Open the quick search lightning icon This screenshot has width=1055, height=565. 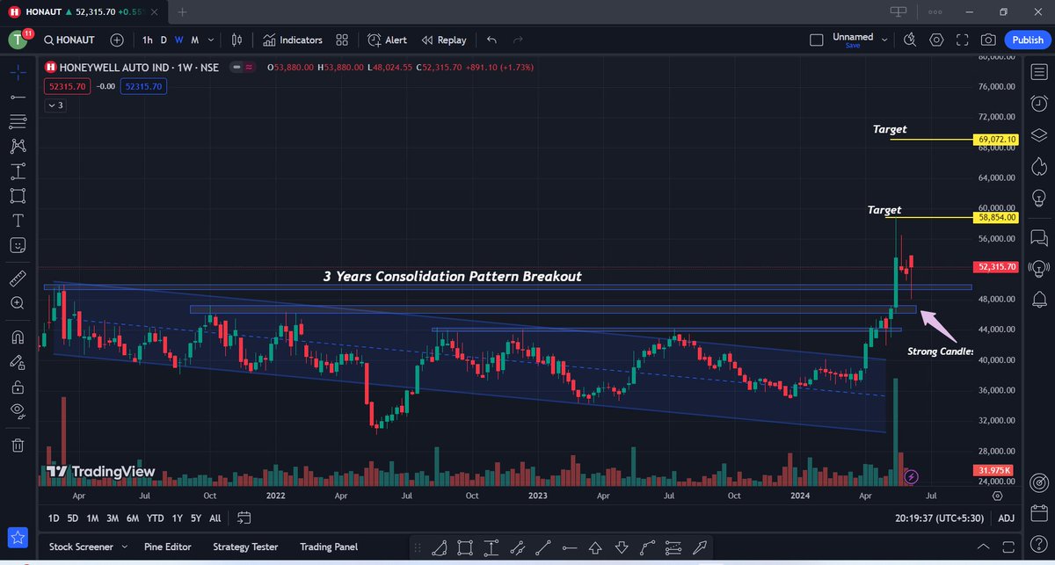910,40
